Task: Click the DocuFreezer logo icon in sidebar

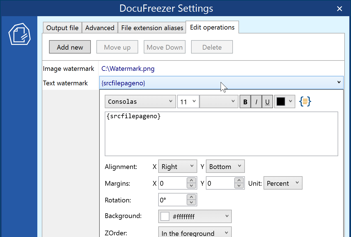Action: (19, 34)
